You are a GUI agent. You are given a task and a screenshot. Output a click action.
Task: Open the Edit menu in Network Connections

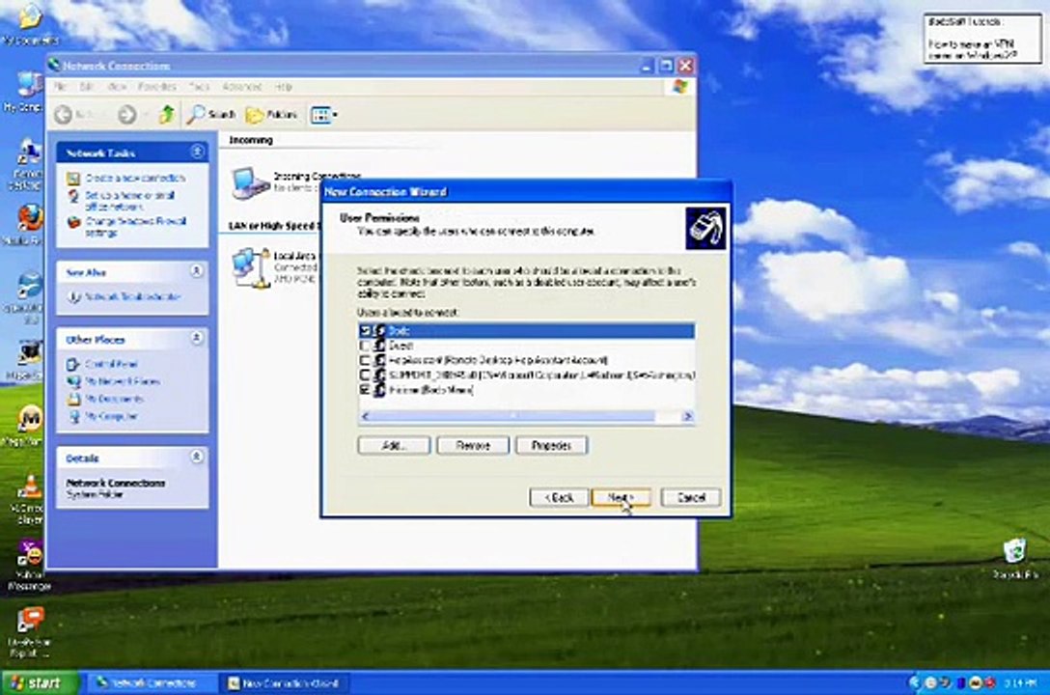click(87, 87)
